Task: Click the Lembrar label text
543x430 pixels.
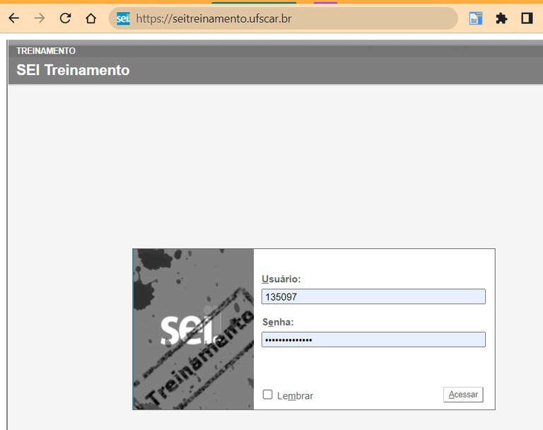Action: [x=295, y=395]
